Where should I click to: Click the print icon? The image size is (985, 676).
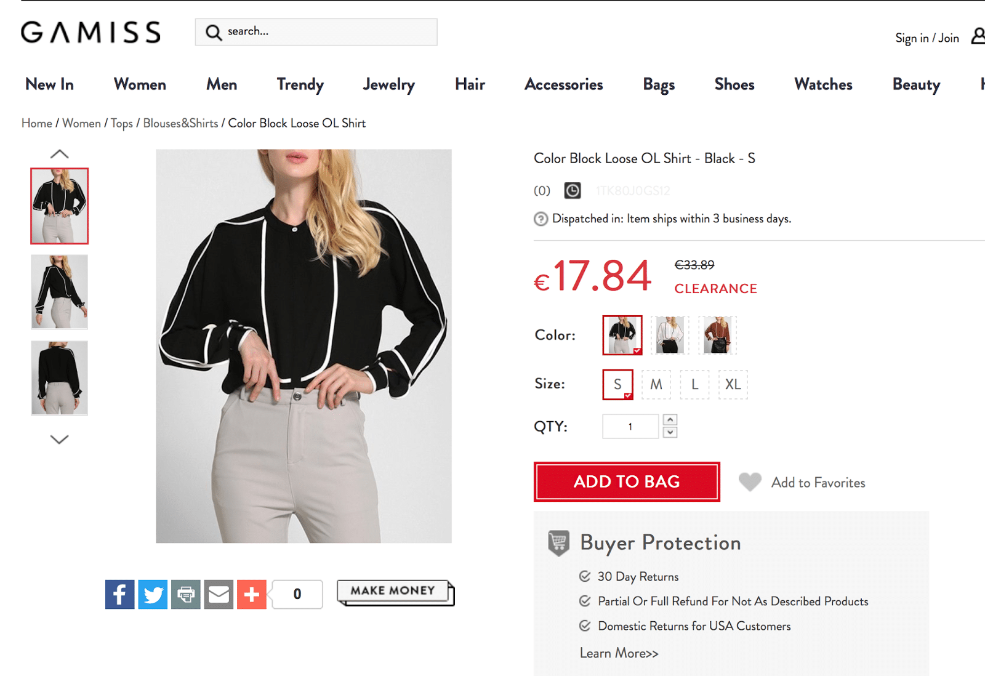click(186, 594)
